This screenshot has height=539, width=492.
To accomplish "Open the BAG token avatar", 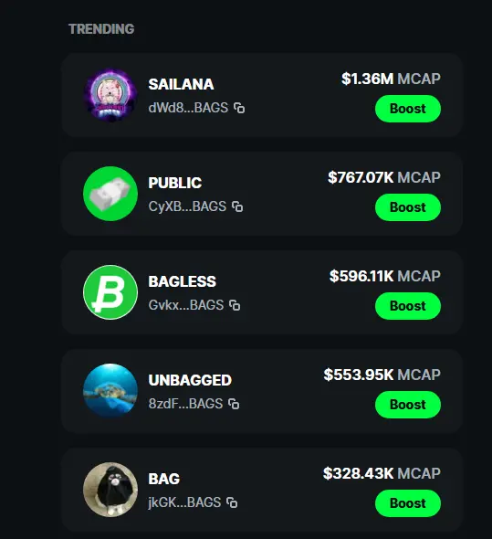I will tap(110, 490).
